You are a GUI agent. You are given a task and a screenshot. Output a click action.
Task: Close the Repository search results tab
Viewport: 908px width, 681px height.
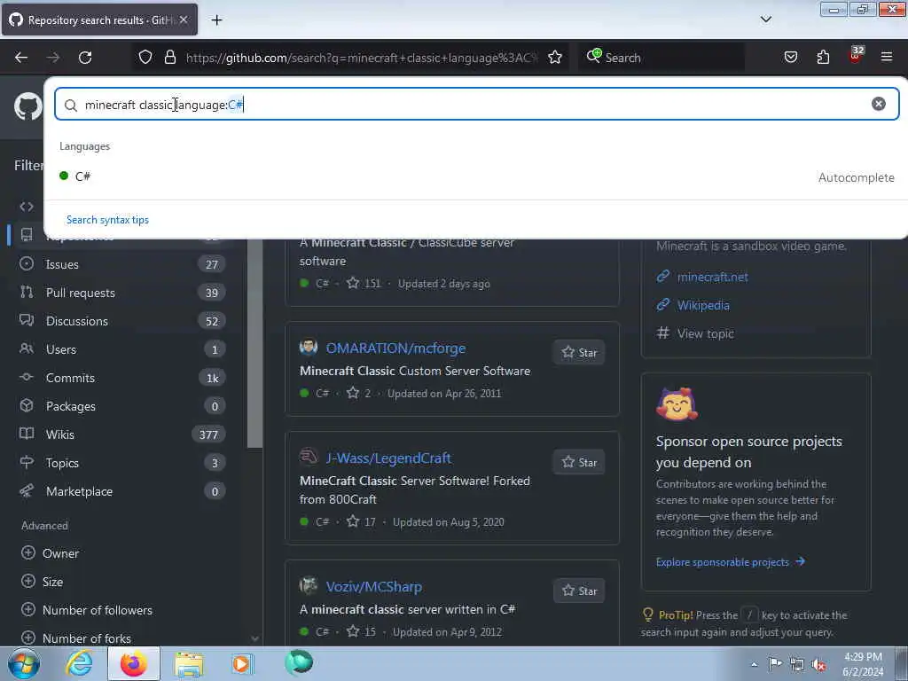pos(184,20)
